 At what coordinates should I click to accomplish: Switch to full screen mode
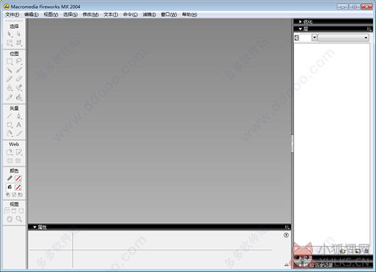point(21,211)
